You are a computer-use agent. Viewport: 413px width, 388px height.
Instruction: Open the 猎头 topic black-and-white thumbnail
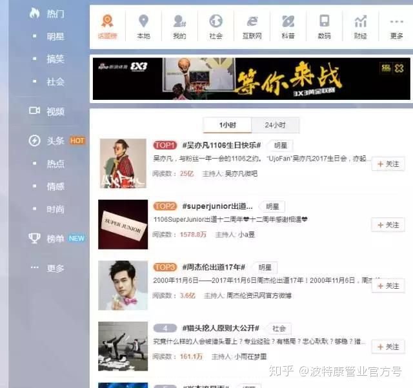point(123,347)
